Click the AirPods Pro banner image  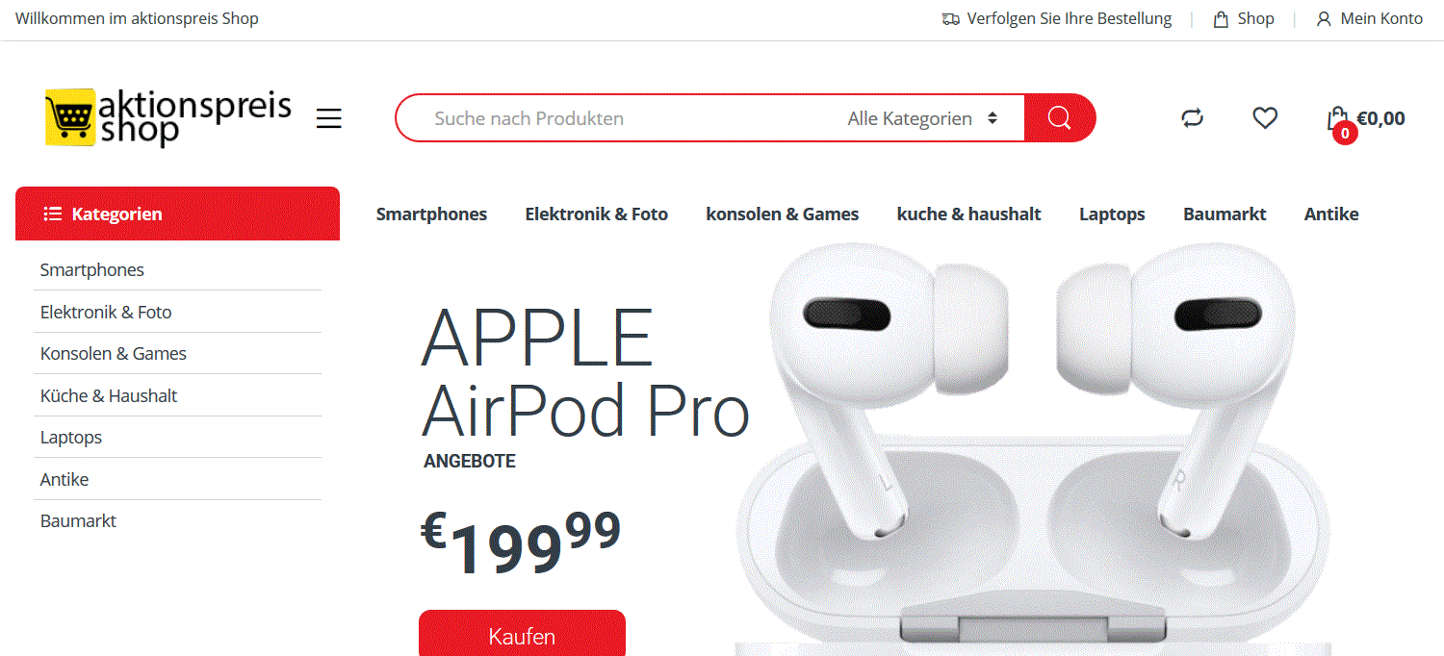(x=1033, y=447)
